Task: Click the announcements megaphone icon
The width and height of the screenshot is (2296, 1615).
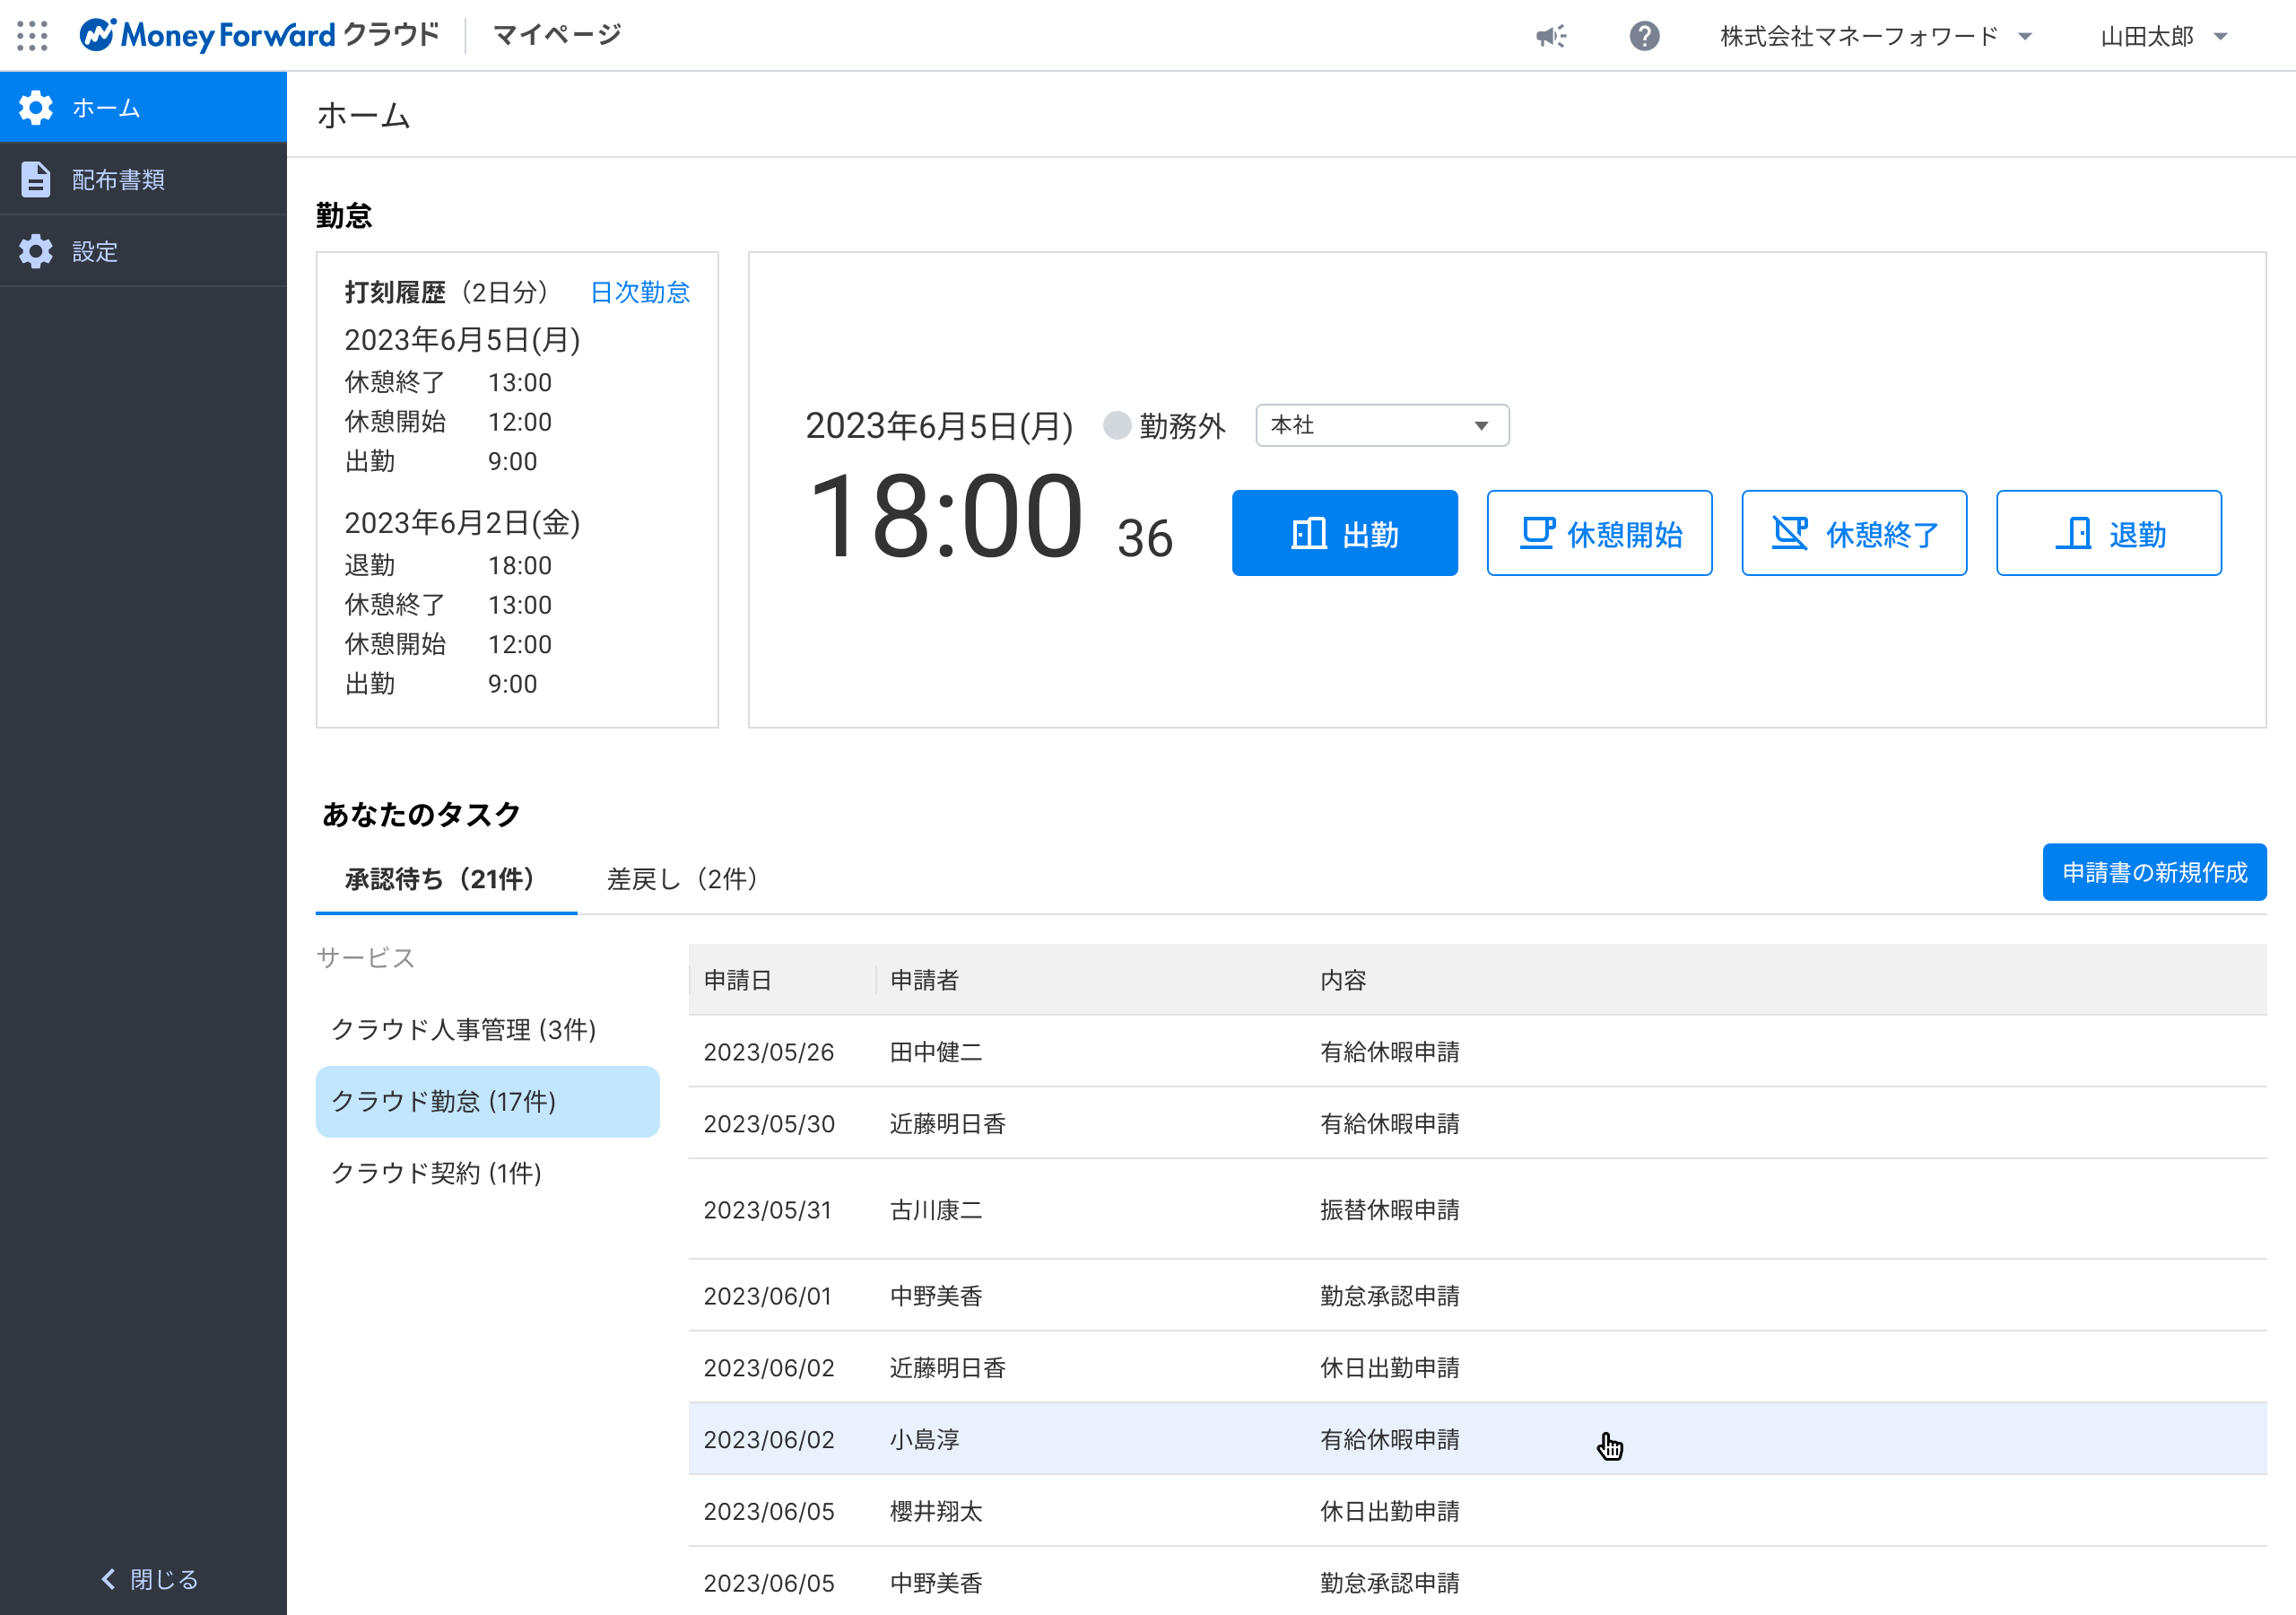Action: click(1551, 36)
